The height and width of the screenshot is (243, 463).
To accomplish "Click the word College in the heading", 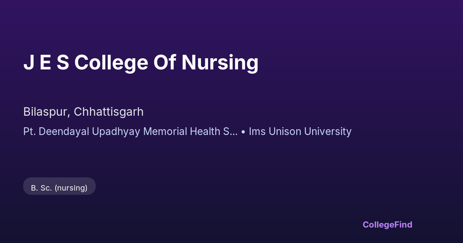I will [111, 62].
